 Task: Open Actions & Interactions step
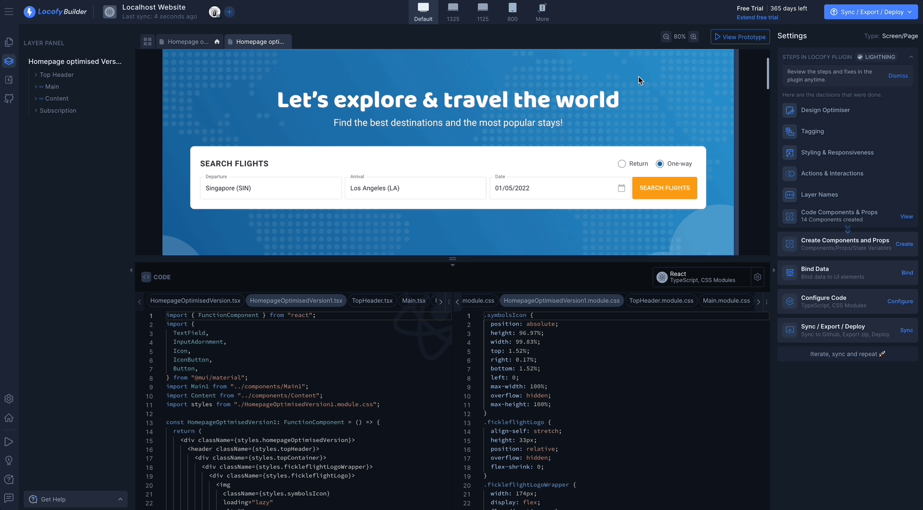point(848,173)
